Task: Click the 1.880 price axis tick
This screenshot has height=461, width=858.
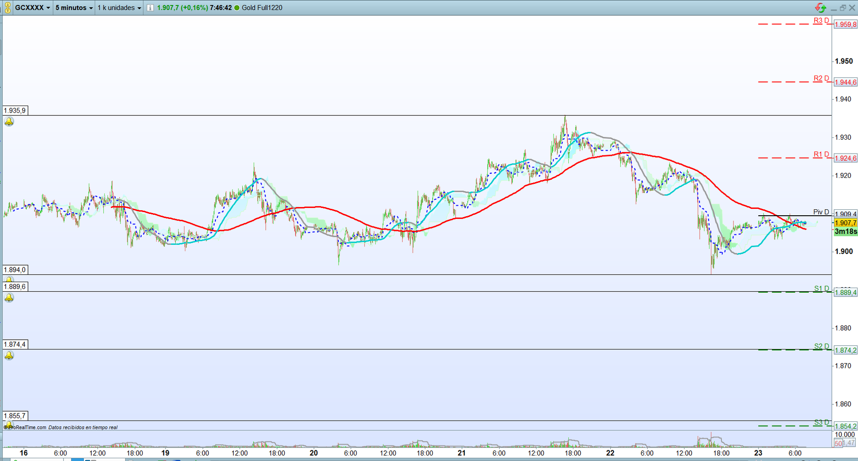Action: click(844, 328)
